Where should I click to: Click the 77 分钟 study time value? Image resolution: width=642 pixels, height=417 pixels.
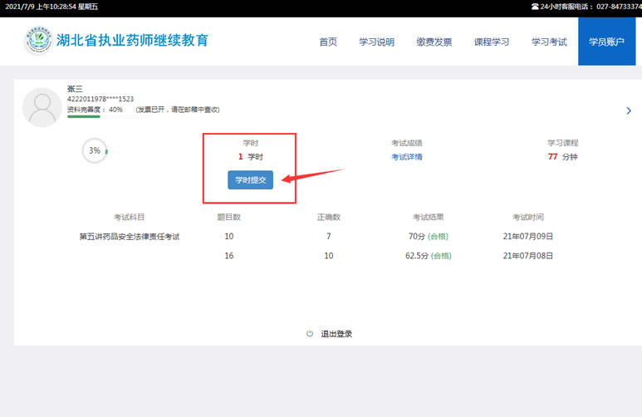tap(562, 157)
